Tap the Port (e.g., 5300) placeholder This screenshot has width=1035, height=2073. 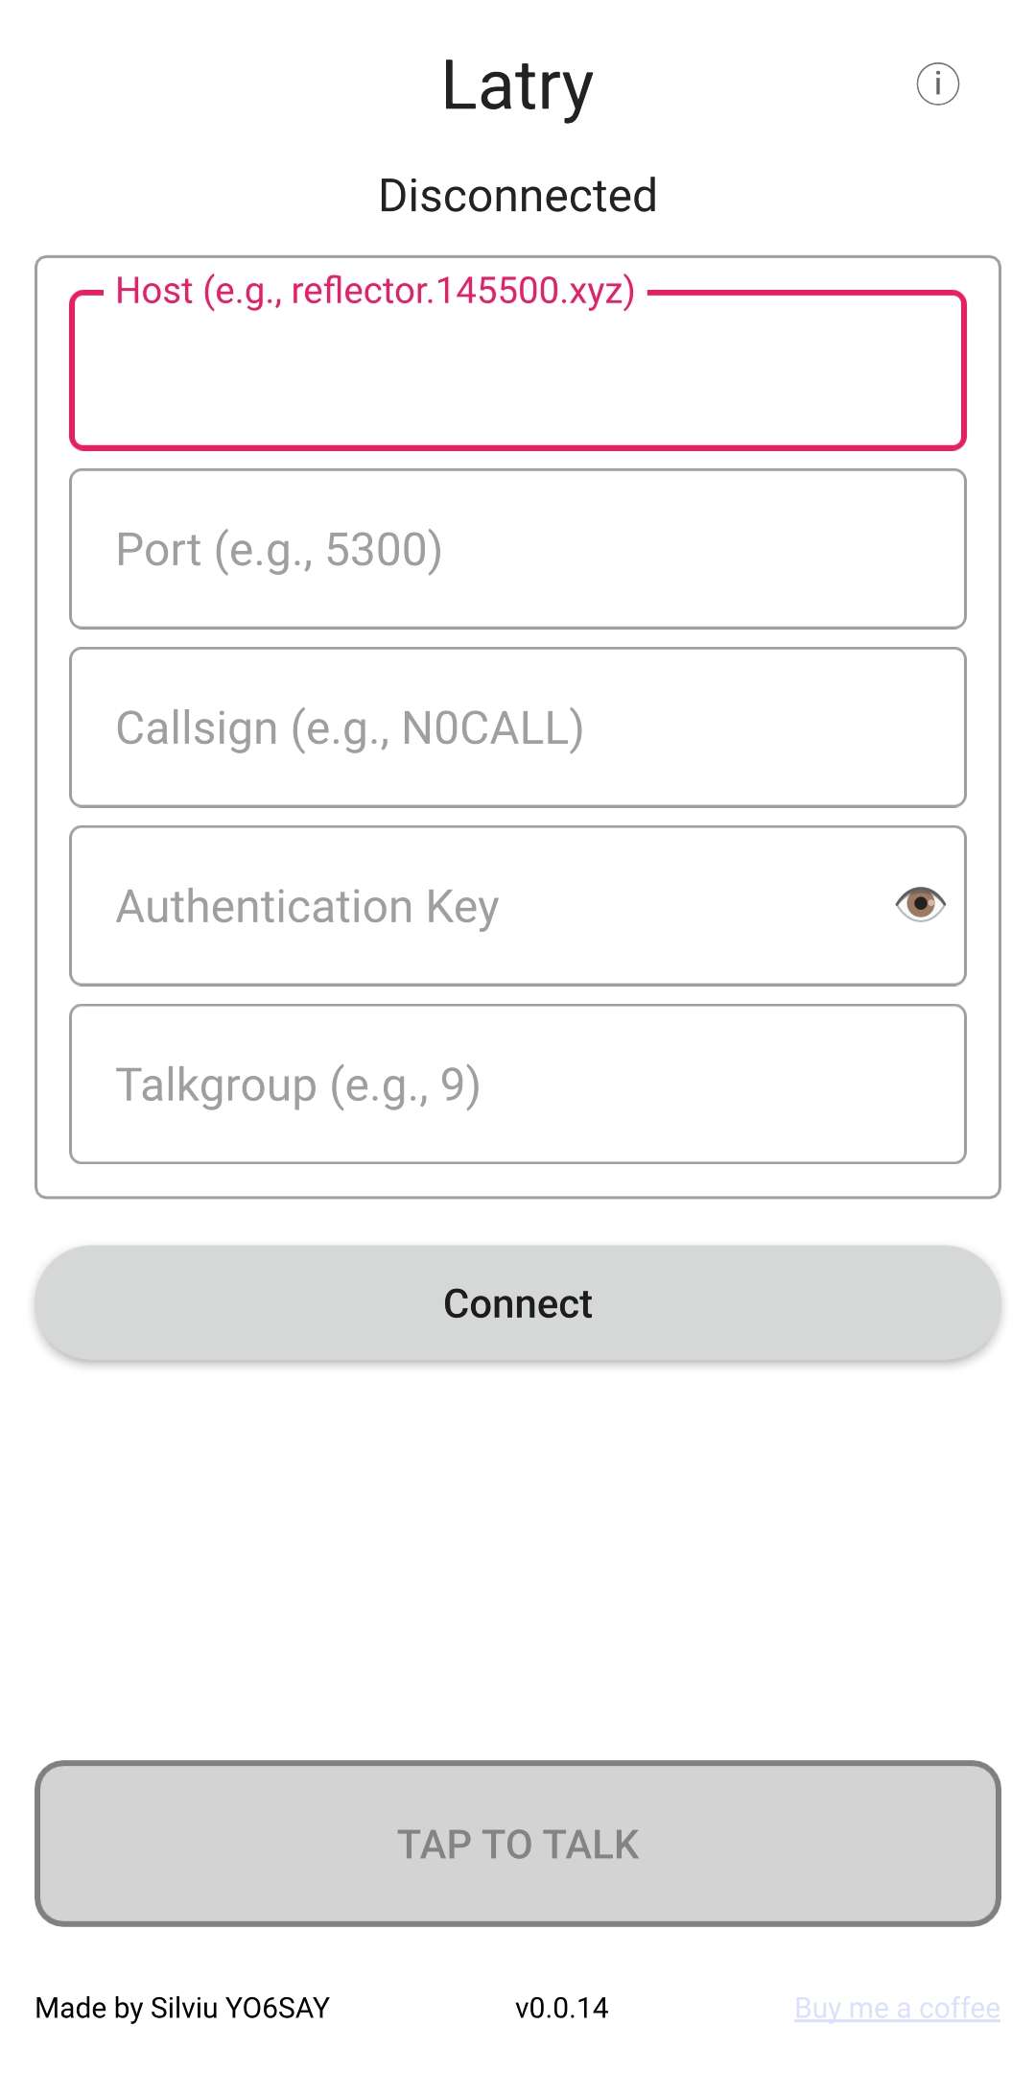coord(279,550)
